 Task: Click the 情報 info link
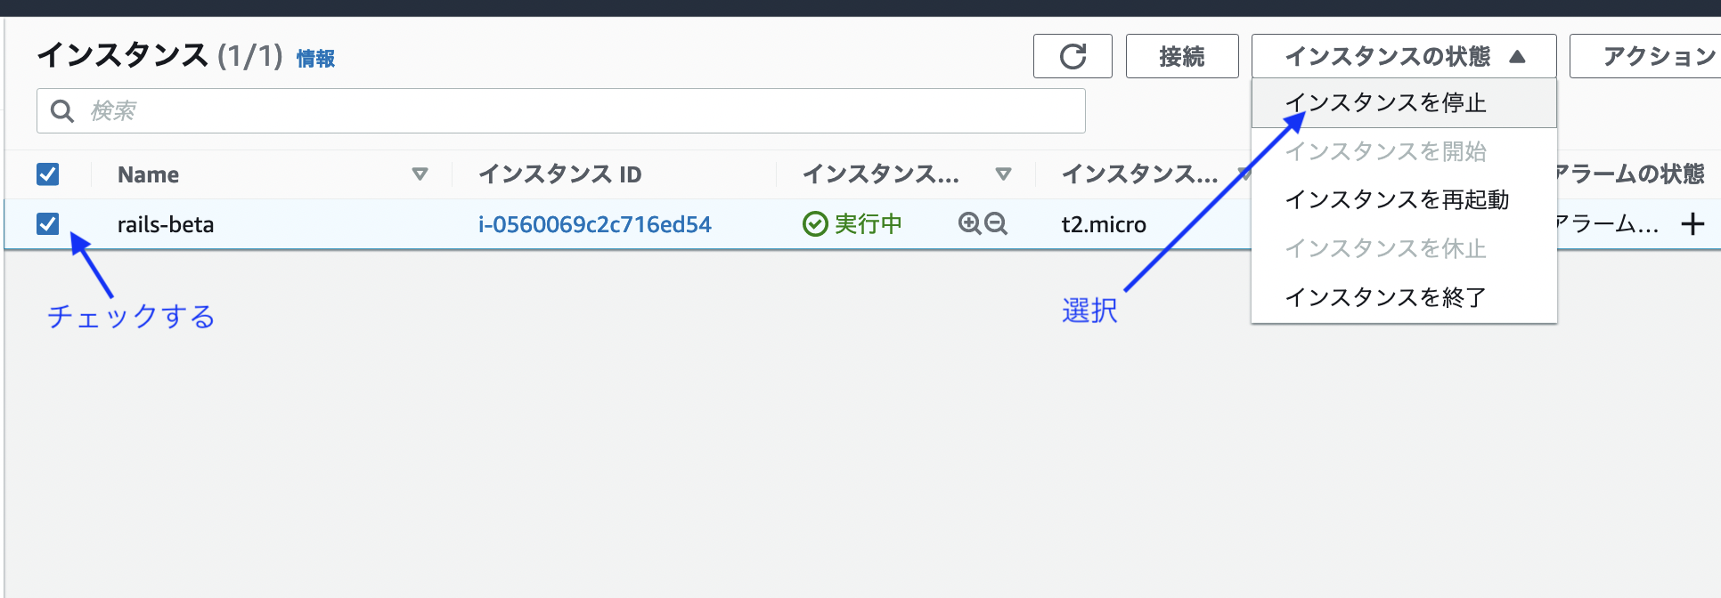tap(315, 59)
